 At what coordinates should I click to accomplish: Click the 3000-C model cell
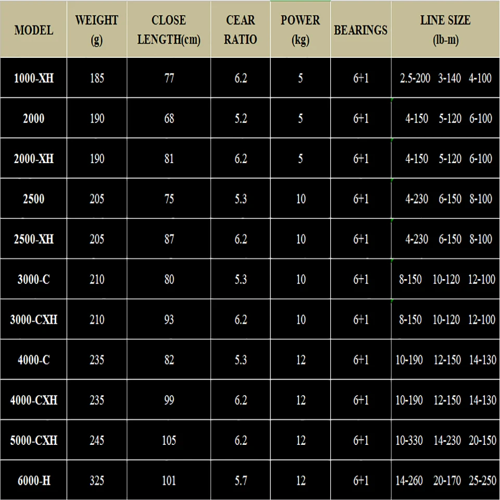[x=33, y=280]
